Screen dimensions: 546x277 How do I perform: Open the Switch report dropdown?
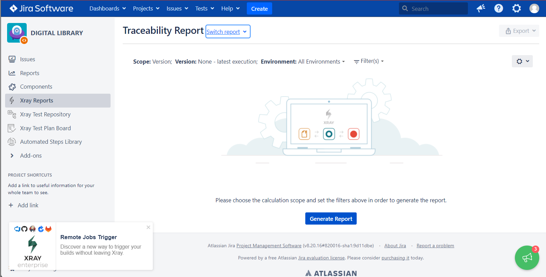coord(228,32)
